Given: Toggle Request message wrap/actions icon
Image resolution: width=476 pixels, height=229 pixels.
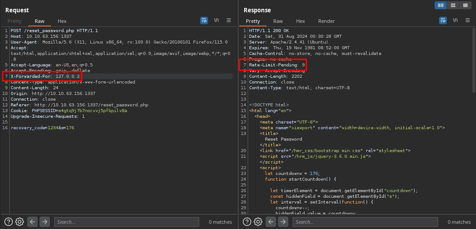Looking at the screenshot, I should (204, 21).
